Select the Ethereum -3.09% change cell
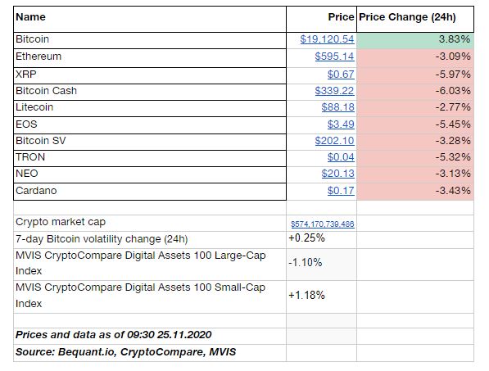This screenshot has height=371, width=489. pyautogui.click(x=415, y=58)
